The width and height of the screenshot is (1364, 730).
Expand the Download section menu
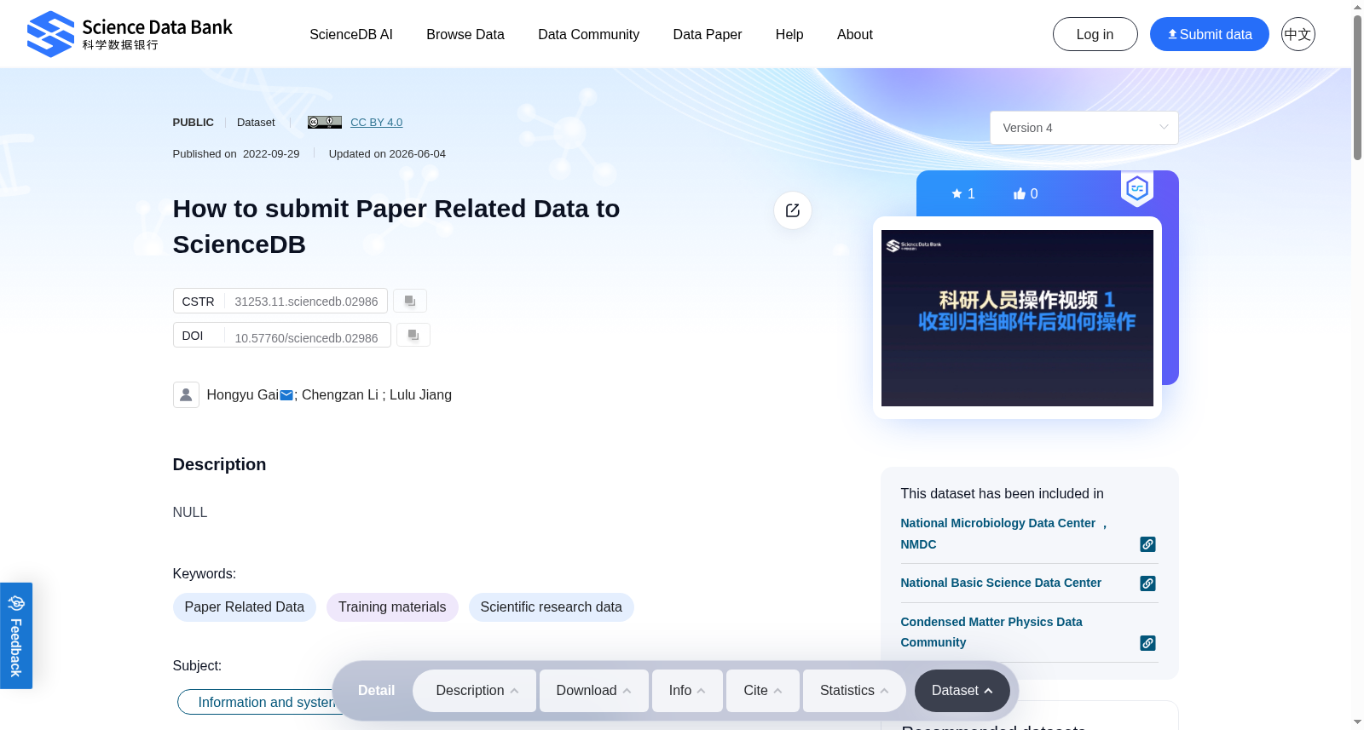pyautogui.click(x=594, y=691)
